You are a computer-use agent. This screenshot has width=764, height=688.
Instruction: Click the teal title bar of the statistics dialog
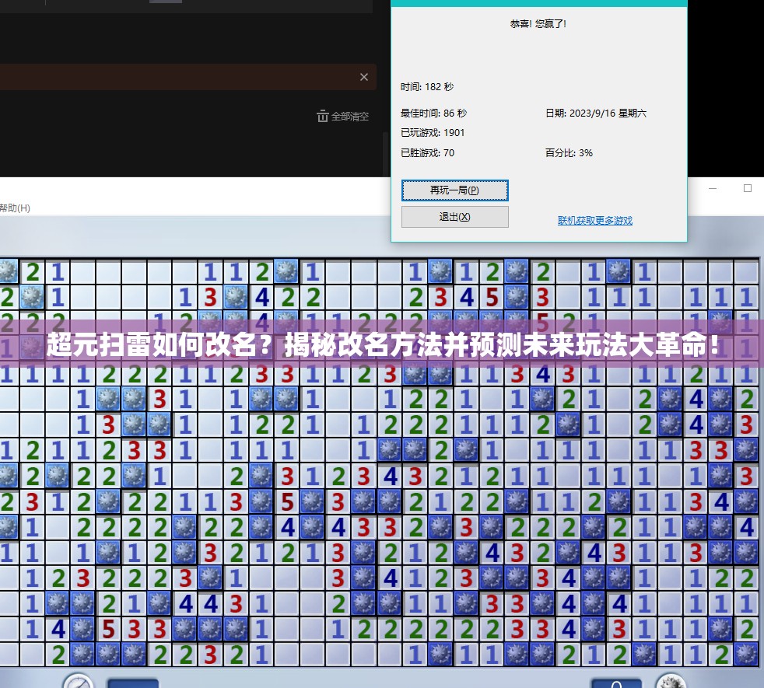point(538,3)
